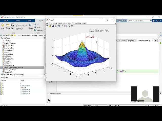Click the Open folder icon in MATLAB ribbon
Viewport: 162px width, 121px height.
8,25
